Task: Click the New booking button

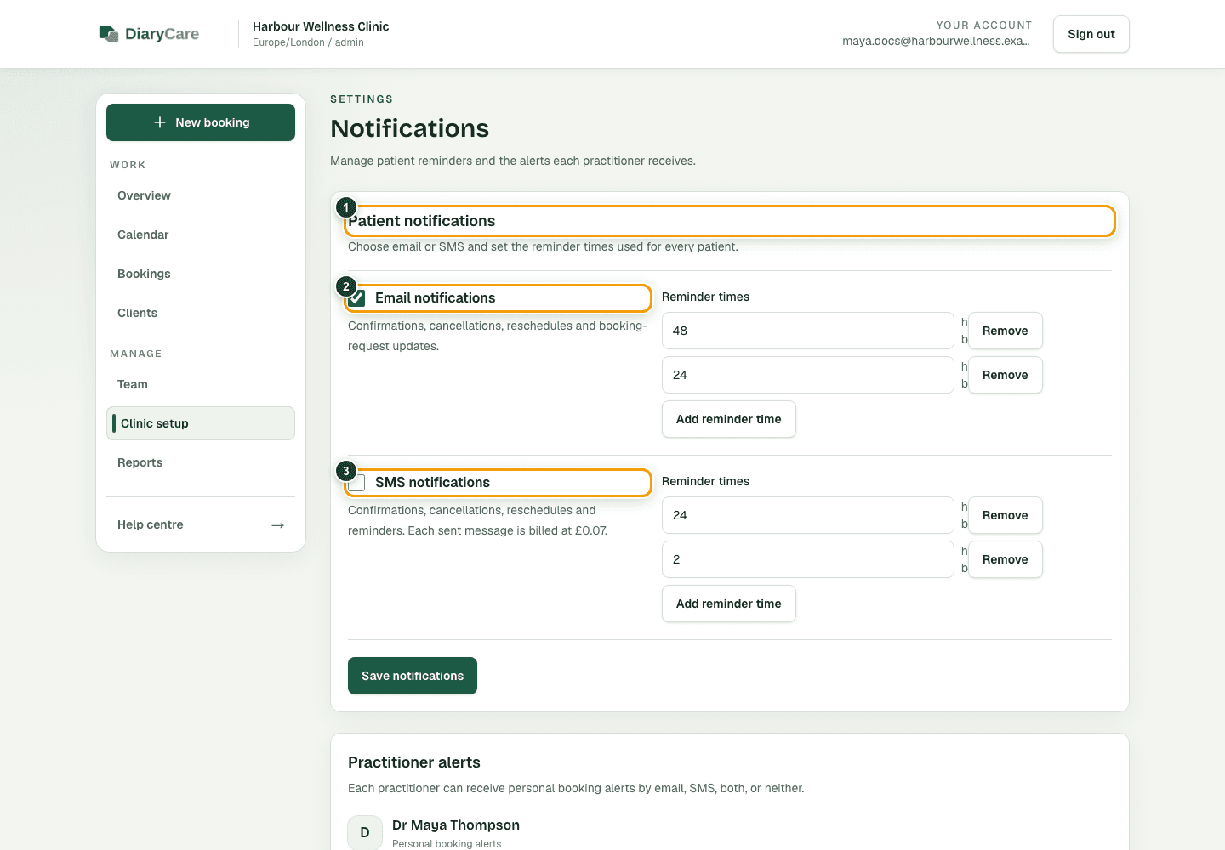Action: pos(201,122)
